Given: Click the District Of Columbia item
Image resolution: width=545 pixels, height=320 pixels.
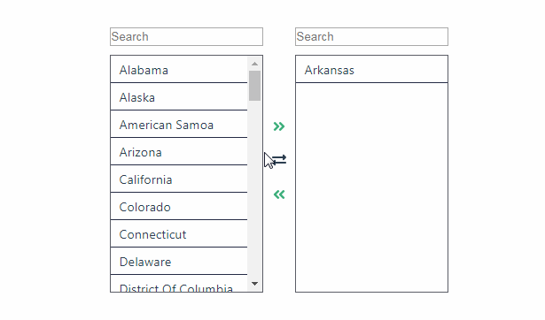Looking at the screenshot, I should click(179, 284).
